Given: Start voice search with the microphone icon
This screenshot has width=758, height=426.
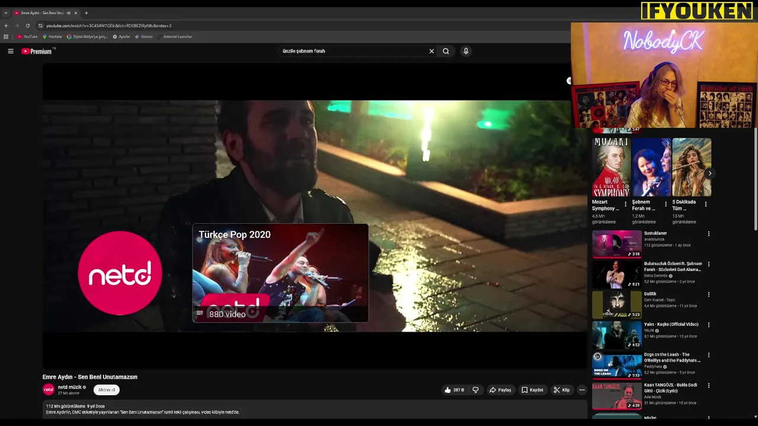Looking at the screenshot, I should pyautogui.click(x=466, y=51).
